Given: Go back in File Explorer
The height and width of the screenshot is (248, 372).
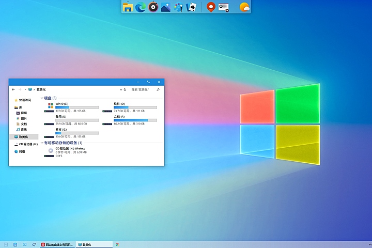Looking at the screenshot, I should point(13,89).
